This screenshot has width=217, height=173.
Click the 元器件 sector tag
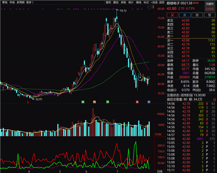pos(210,4)
